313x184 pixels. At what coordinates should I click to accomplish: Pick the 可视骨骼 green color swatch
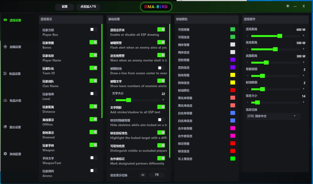pos(233,29)
